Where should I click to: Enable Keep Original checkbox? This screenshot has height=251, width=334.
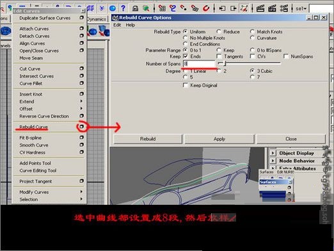186,85
